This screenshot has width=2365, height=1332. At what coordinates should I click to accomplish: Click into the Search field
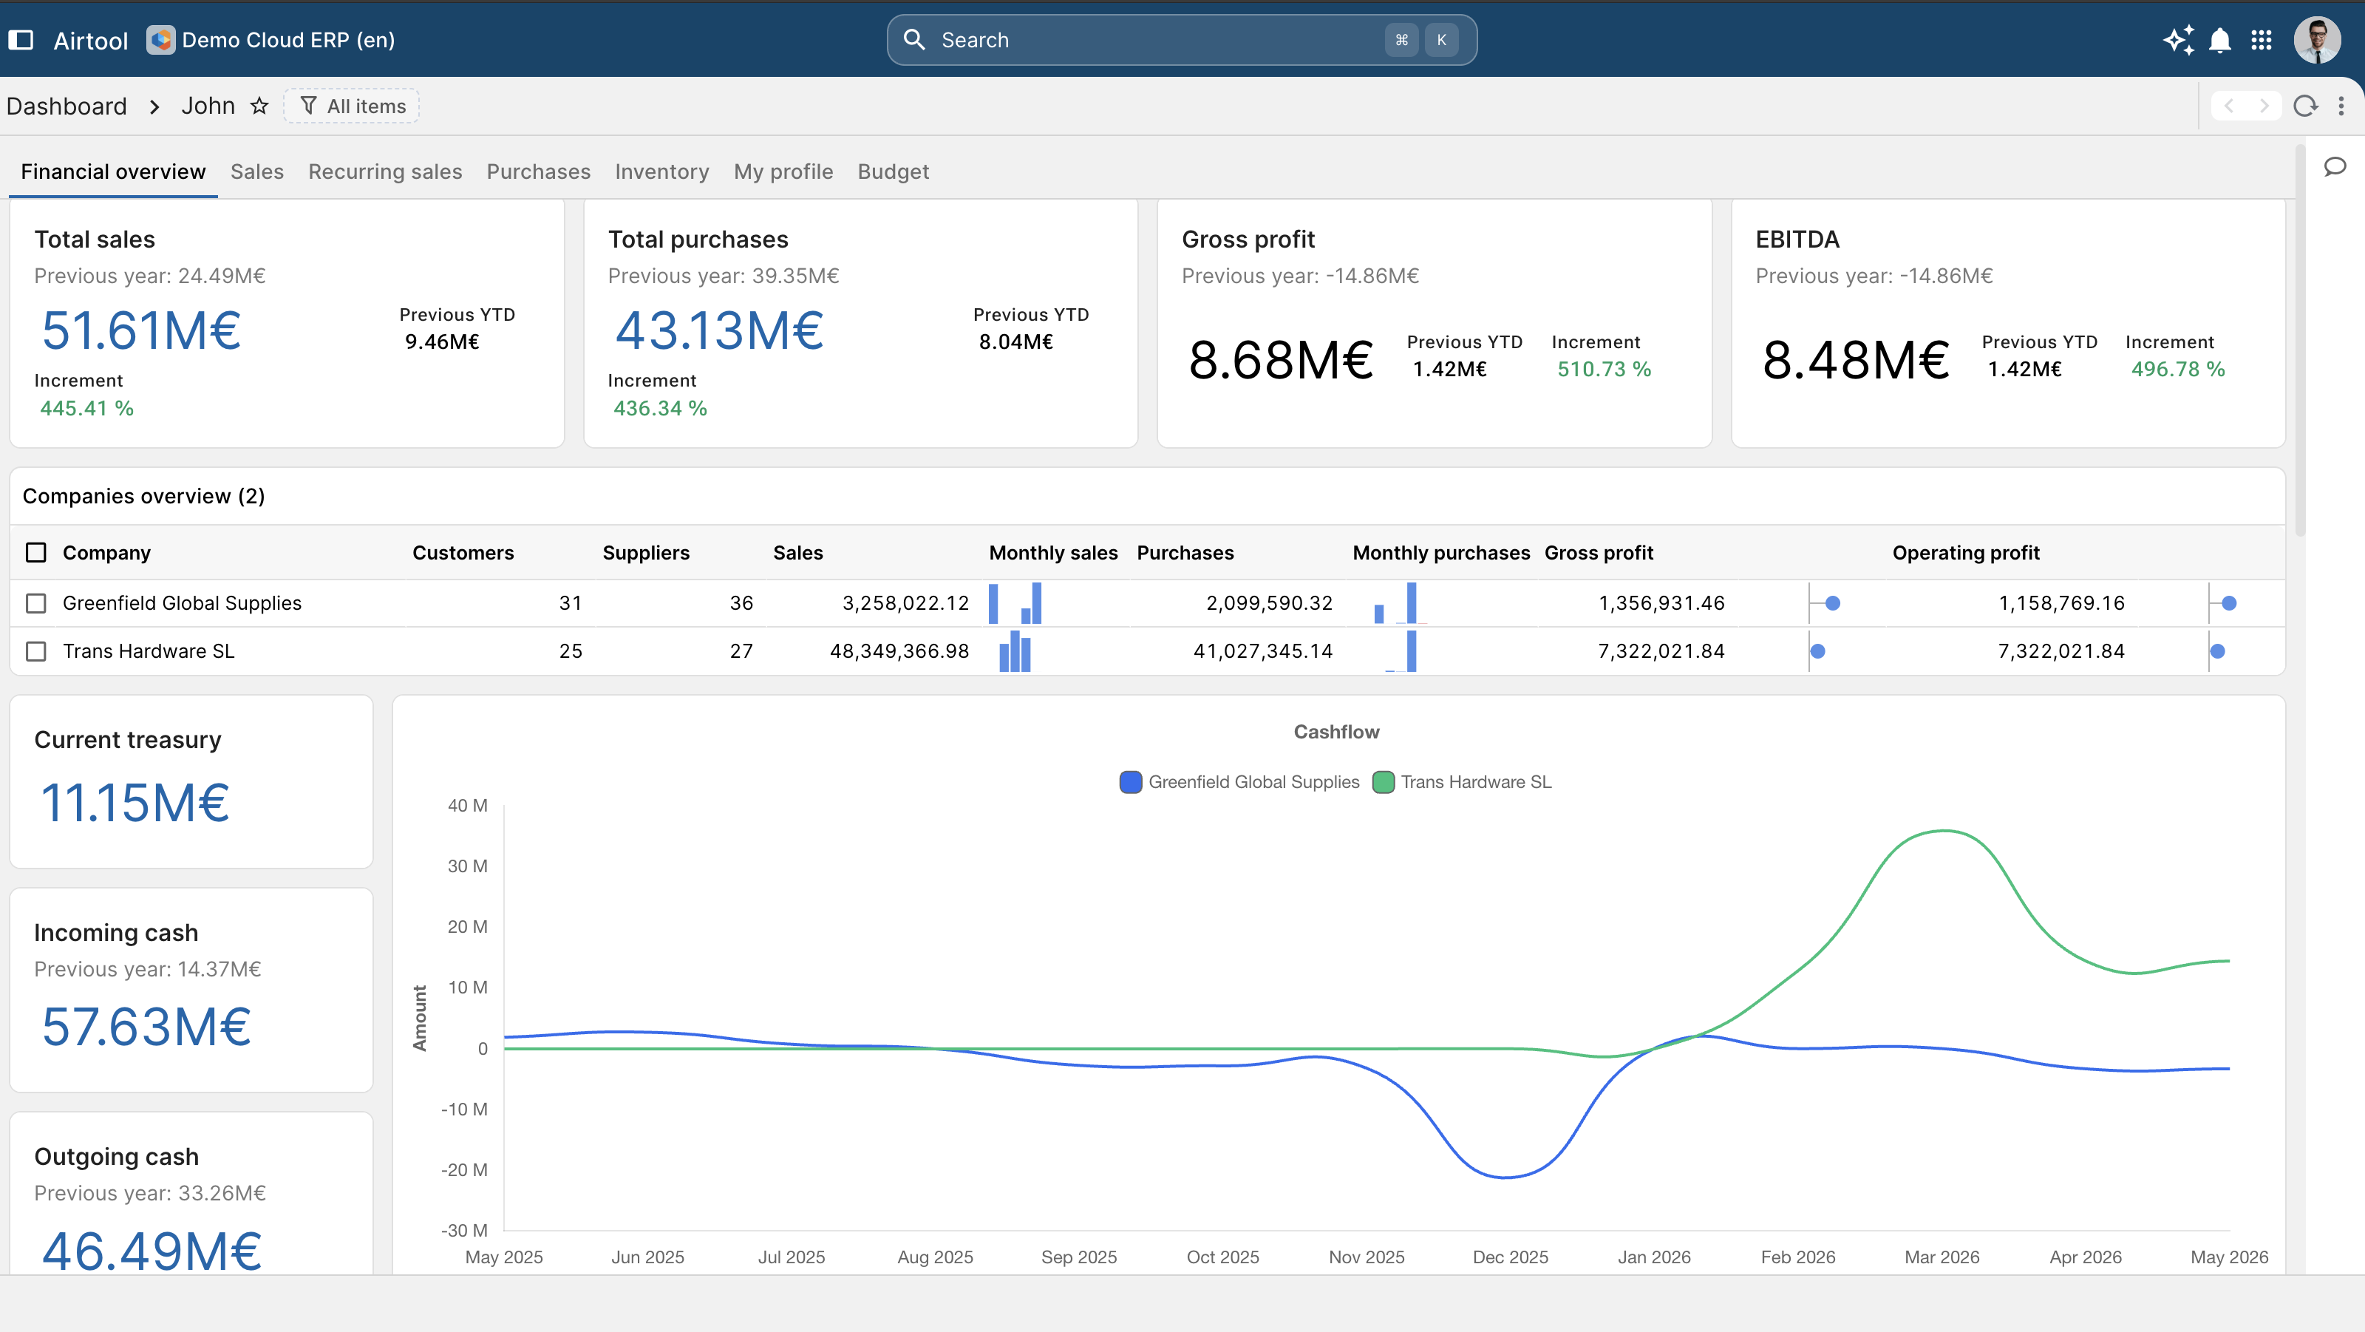click(x=1182, y=39)
